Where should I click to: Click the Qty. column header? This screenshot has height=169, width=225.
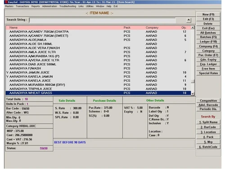(x=184, y=27)
